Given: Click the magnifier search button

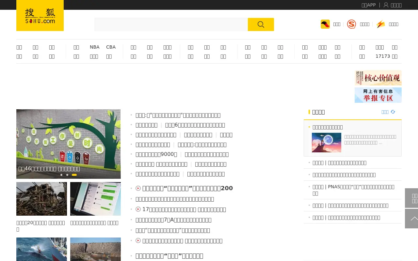Looking at the screenshot, I should tap(261, 24).
